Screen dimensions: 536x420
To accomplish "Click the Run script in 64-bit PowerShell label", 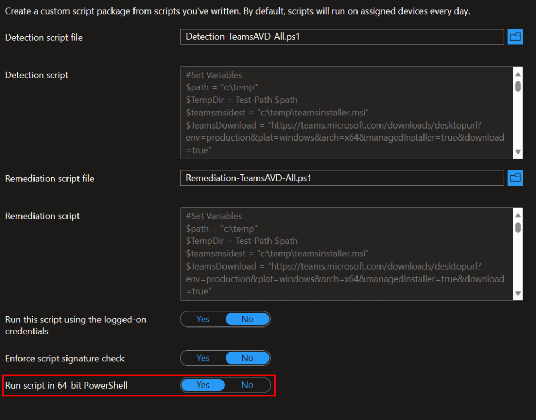I will tap(66, 386).
